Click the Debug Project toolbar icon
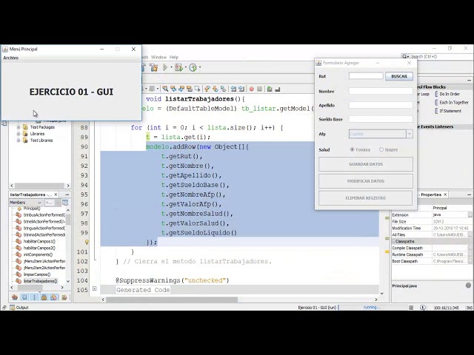474x355 pixels. point(179,67)
